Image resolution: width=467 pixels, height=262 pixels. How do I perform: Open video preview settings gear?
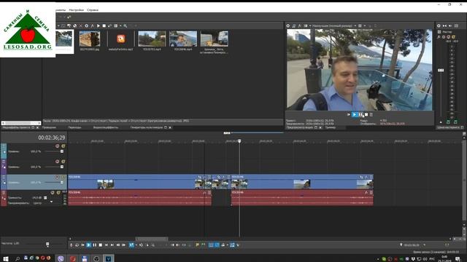(288, 26)
